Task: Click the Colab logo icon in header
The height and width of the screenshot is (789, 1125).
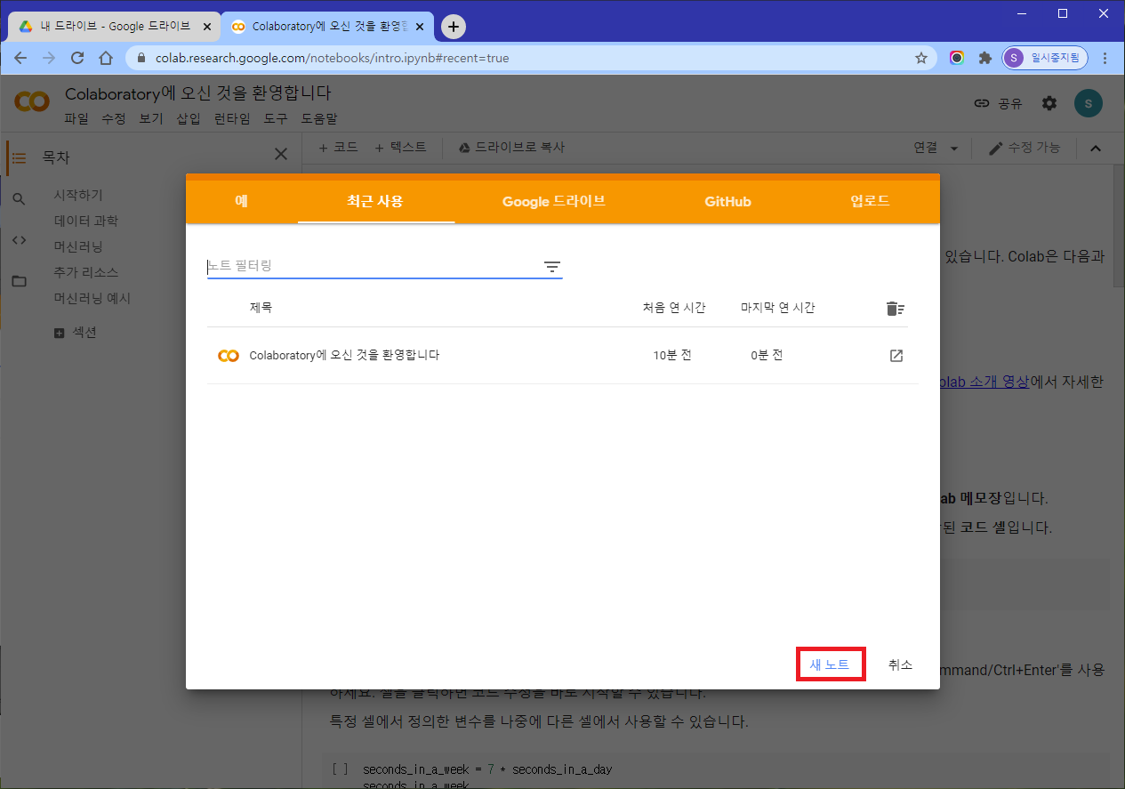Action: [x=32, y=102]
